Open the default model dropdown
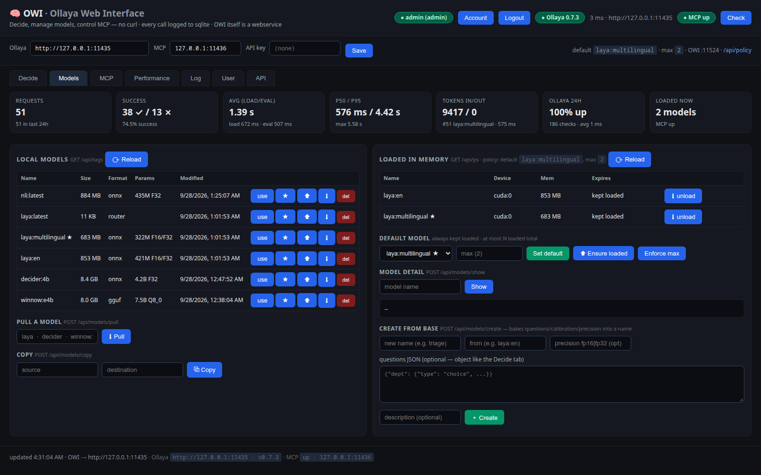This screenshot has height=475, width=761. tap(416, 253)
